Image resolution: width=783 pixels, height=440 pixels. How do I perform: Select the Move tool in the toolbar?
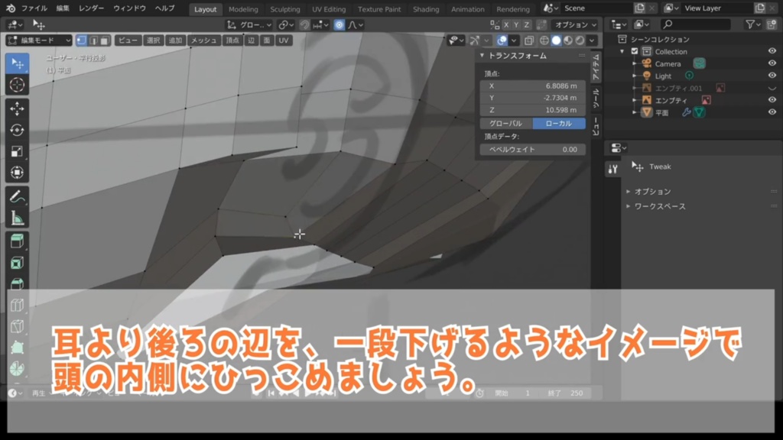click(x=17, y=109)
